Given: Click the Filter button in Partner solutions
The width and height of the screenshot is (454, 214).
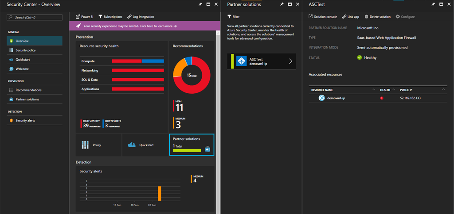Looking at the screenshot, I should pyautogui.click(x=233, y=17).
